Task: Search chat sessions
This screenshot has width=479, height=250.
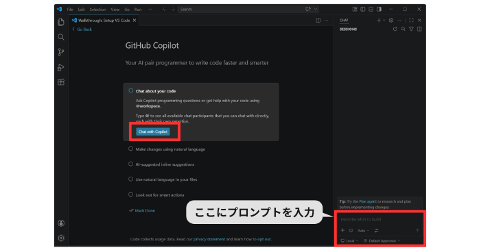Action: [x=404, y=29]
